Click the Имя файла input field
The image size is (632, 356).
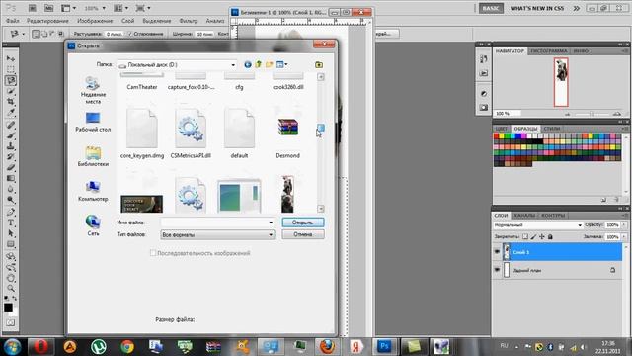point(213,222)
